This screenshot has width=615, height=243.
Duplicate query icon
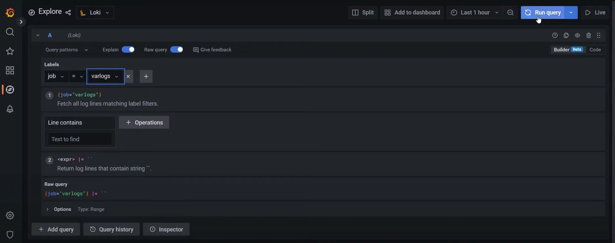566,35
